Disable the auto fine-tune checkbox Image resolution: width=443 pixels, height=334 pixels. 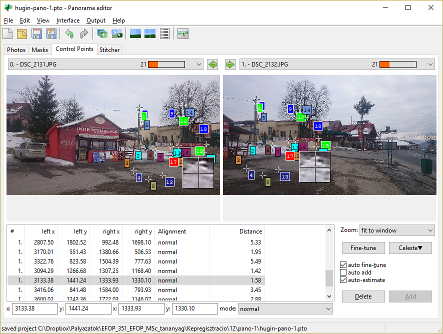tap(343, 265)
